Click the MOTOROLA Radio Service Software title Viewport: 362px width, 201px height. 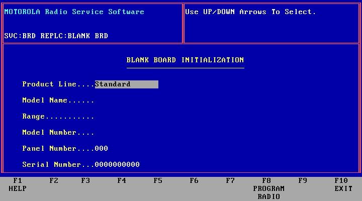(74, 12)
